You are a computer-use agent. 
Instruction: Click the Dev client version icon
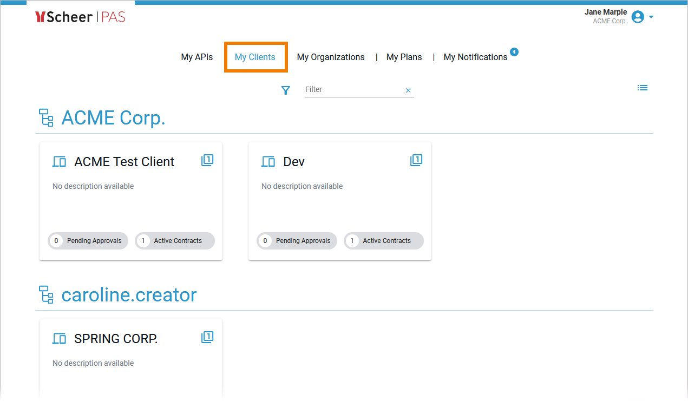(416, 160)
